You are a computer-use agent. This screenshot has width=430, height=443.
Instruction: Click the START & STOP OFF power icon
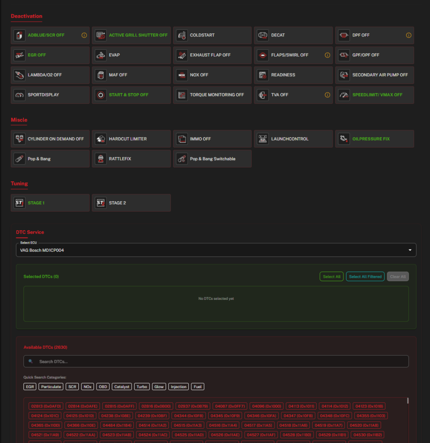[100, 95]
